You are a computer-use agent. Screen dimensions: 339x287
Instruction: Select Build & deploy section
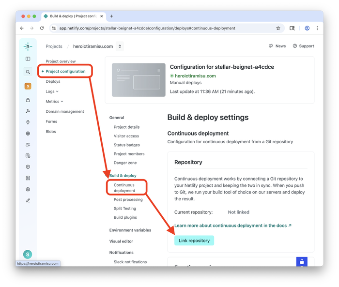pyautogui.click(x=123, y=176)
